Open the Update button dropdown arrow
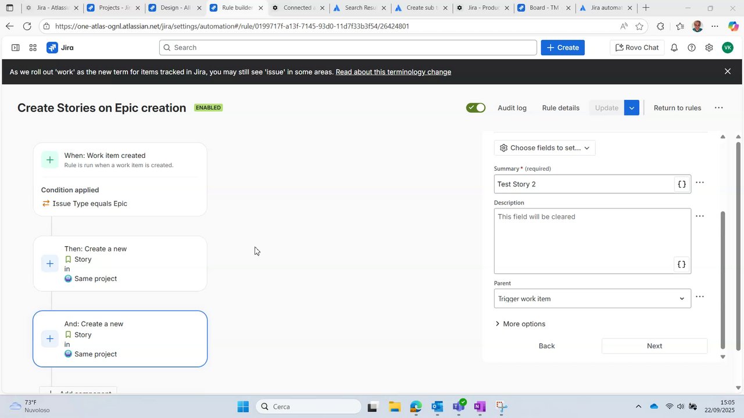 632,108
